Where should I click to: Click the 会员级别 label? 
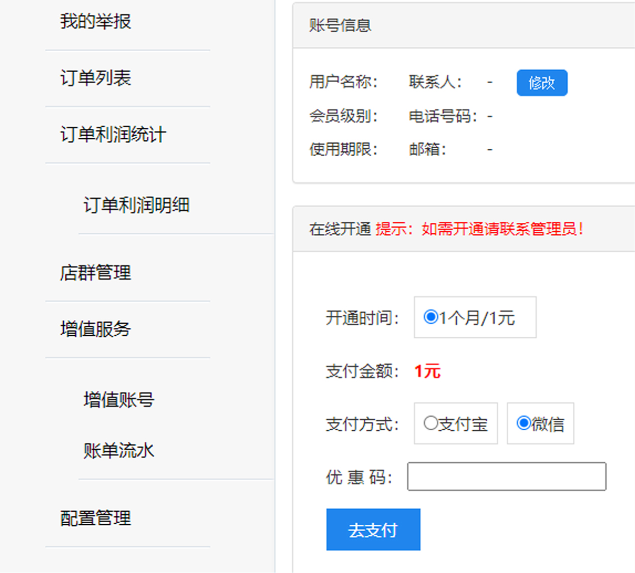coord(343,116)
